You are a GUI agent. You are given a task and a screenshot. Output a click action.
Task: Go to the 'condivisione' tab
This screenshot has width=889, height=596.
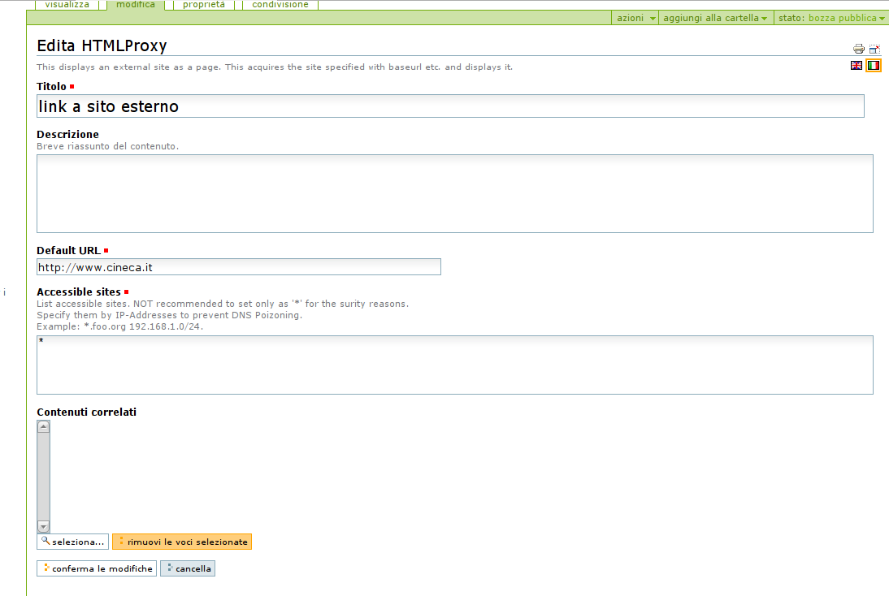[x=280, y=5]
